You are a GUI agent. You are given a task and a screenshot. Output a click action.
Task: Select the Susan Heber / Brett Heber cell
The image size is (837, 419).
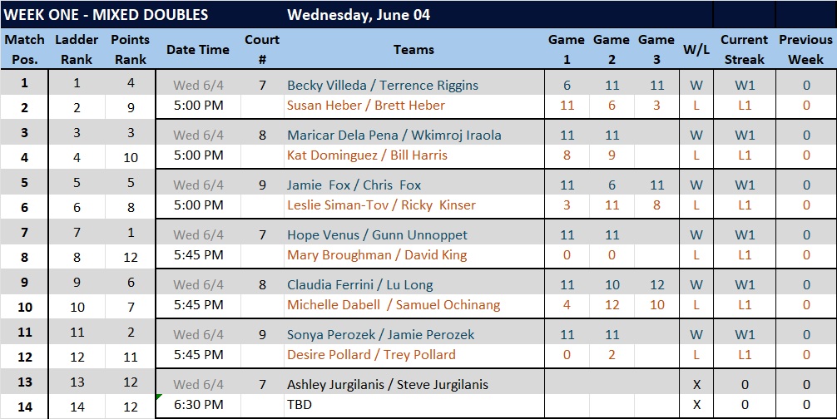click(414, 106)
